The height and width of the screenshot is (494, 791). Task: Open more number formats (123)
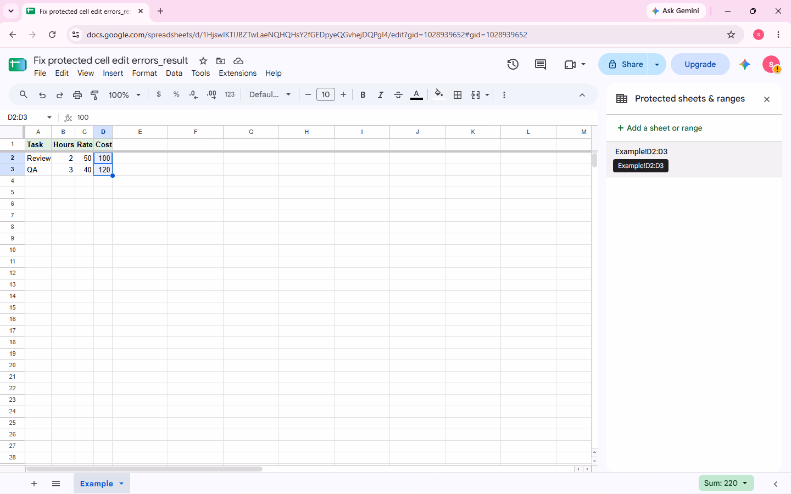click(x=230, y=94)
